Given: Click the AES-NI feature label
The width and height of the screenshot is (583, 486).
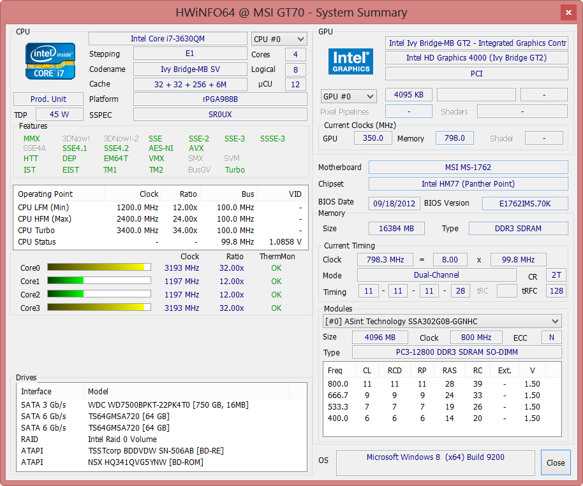Looking at the screenshot, I should [x=161, y=148].
